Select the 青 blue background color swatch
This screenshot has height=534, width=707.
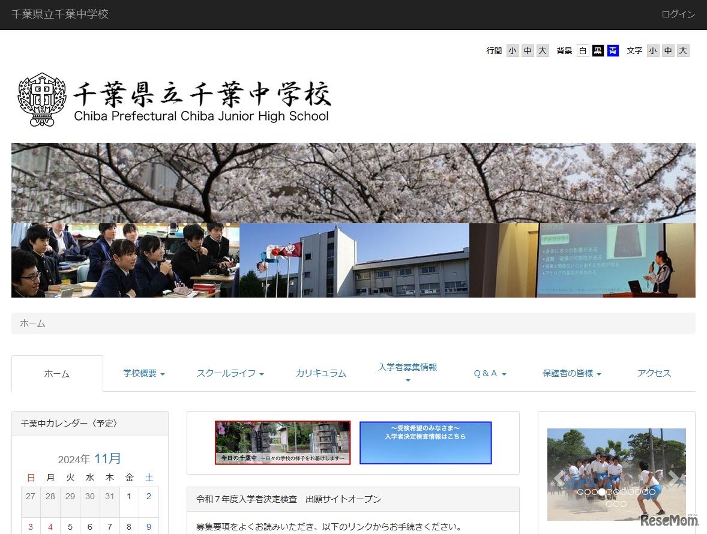(x=612, y=50)
